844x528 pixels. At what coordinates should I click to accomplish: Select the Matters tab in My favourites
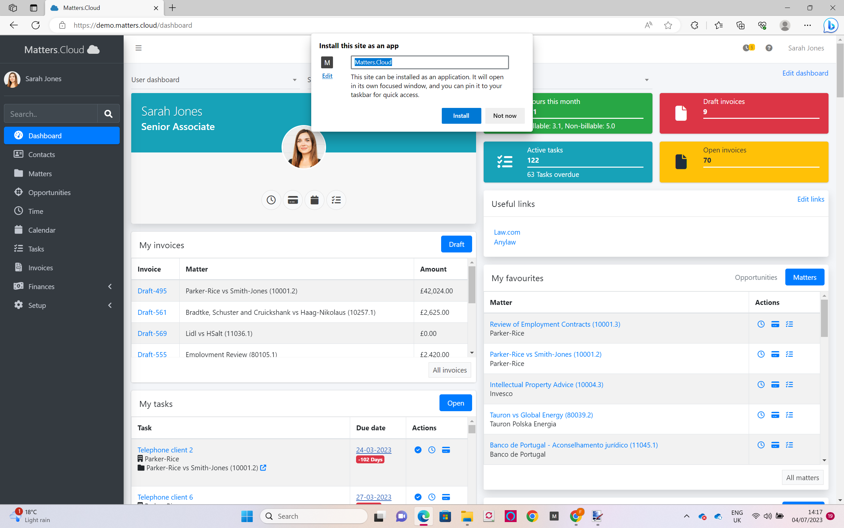804,277
